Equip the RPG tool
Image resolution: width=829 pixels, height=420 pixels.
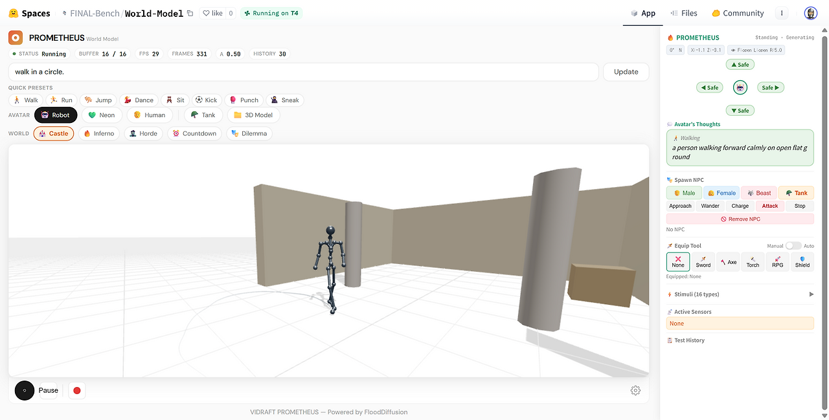click(777, 261)
